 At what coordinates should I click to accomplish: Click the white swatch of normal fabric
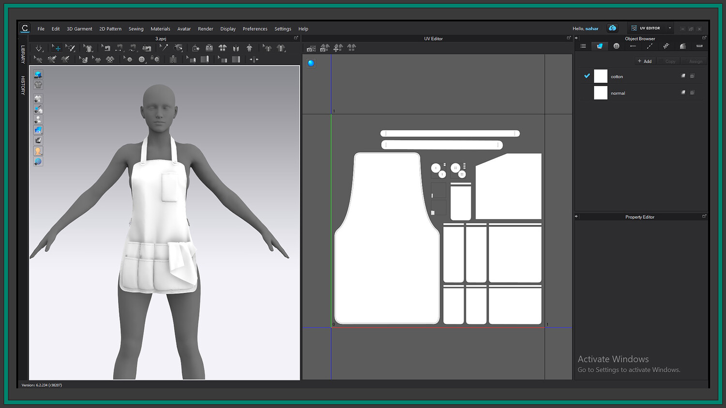pos(600,93)
